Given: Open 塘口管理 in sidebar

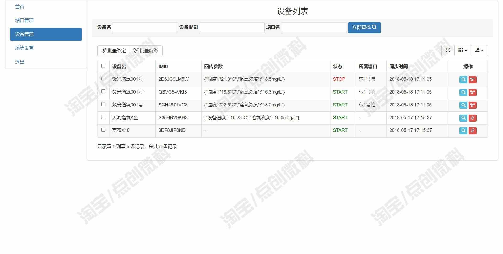Looking at the screenshot, I should pos(24,20).
